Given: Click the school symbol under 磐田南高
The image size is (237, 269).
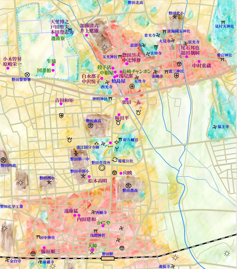Looking at the screenshot, I should [x=91, y=126].
